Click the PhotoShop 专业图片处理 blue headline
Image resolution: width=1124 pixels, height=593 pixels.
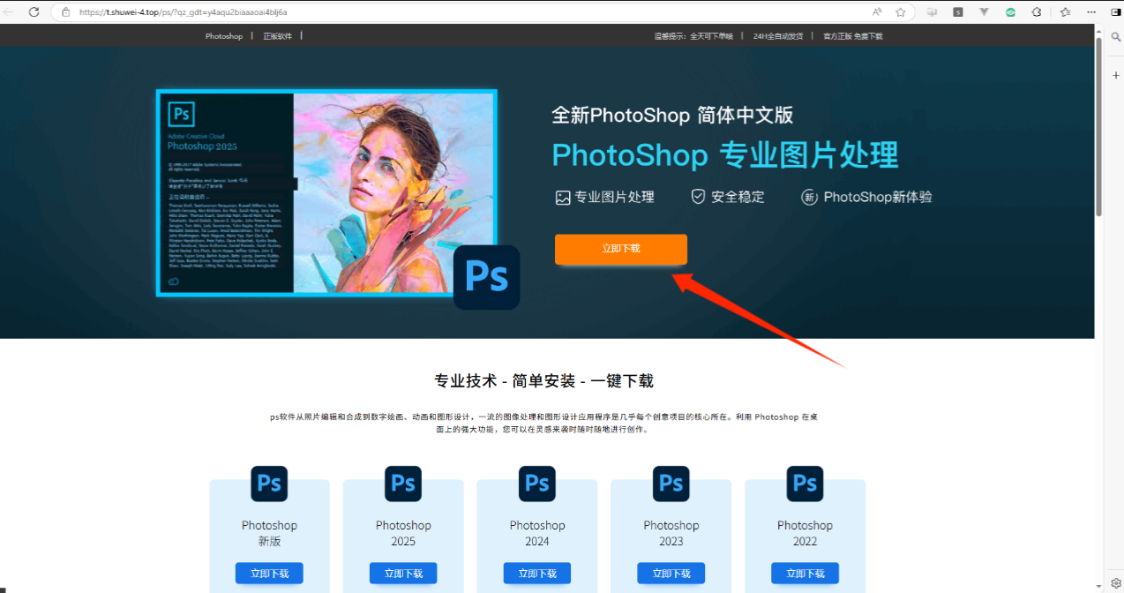pyautogui.click(x=725, y=155)
